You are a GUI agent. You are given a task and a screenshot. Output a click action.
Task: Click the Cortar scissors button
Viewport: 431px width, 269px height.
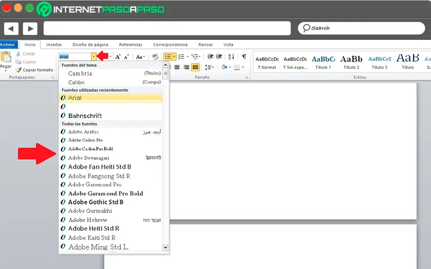pyautogui.click(x=25, y=54)
